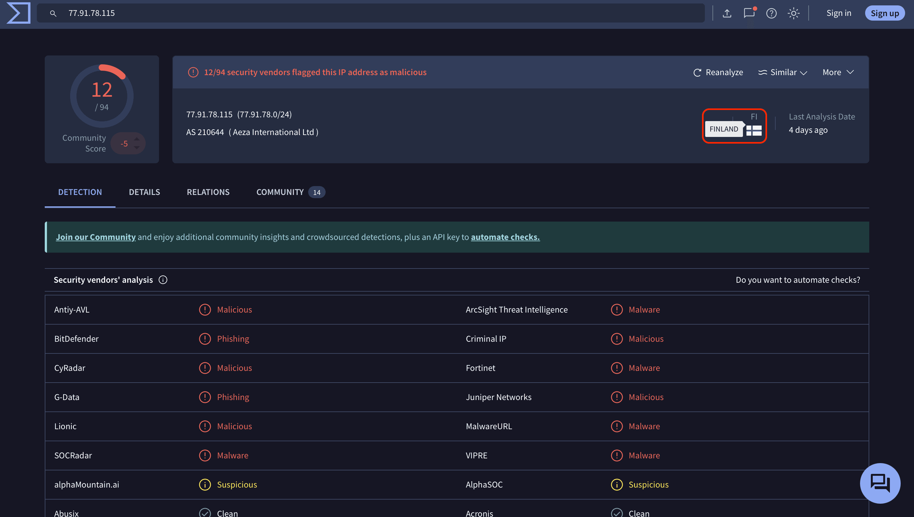Click the Reanalyze button
Image resolution: width=914 pixels, height=517 pixels.
click(x=718, y=73)
